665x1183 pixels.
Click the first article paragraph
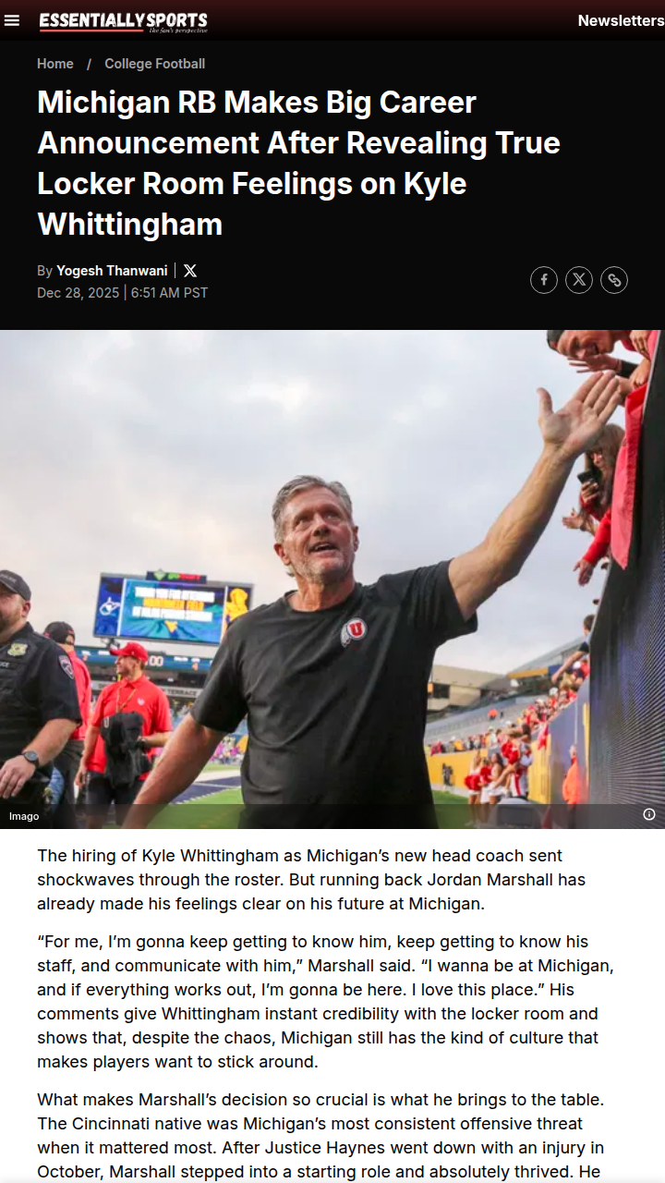(x=311, y=880)
